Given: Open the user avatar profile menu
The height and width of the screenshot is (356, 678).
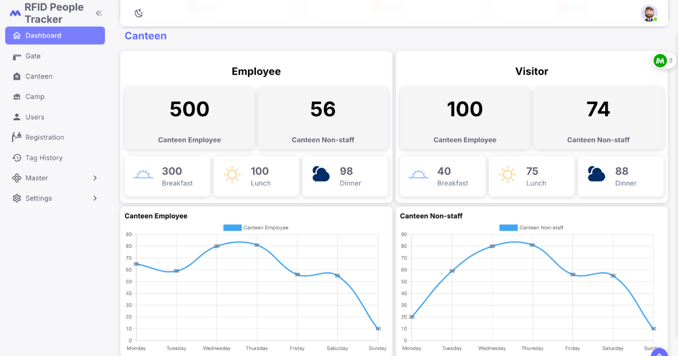Looking at the screenshot, I should [649, 13].
